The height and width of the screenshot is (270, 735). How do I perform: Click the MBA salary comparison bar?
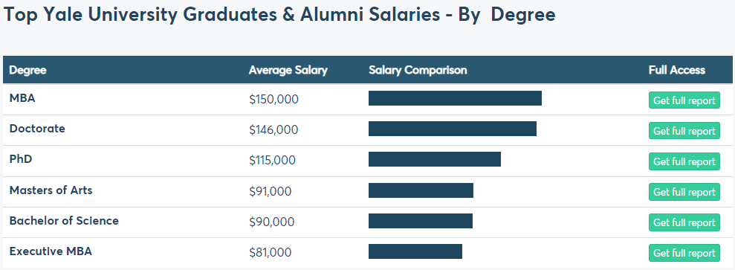point(455,98)
